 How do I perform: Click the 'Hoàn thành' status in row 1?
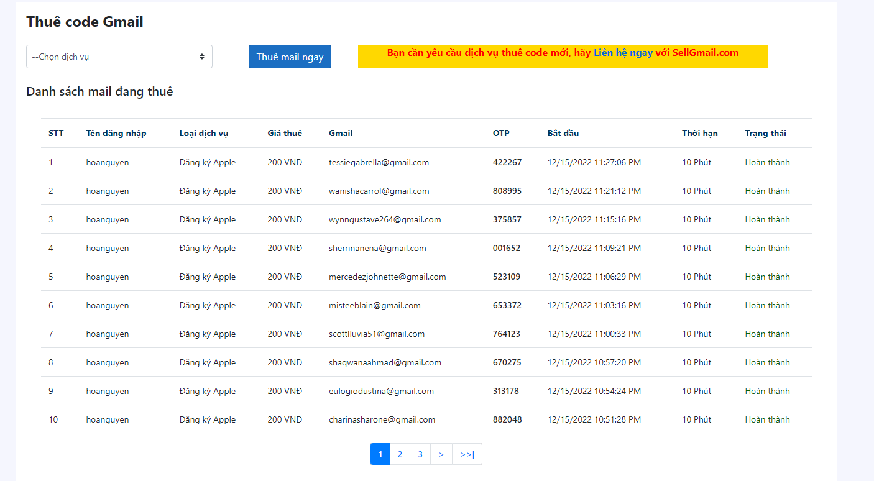[x=767, y=162]
